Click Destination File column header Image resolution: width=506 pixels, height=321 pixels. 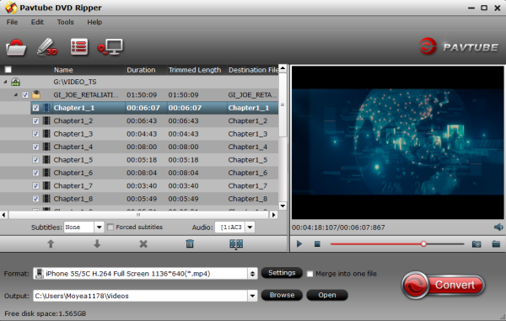(x=253, y=70)
